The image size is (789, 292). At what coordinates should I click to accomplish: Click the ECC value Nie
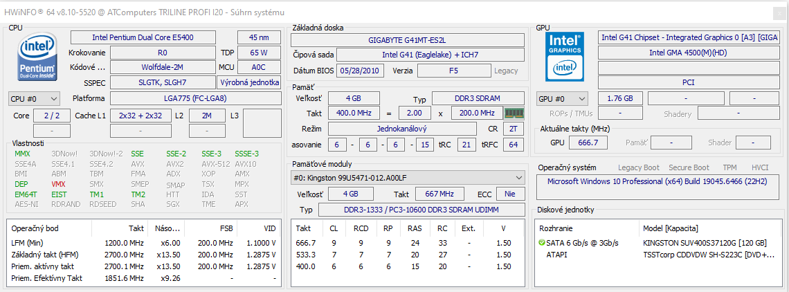click(x=511, y=194)
